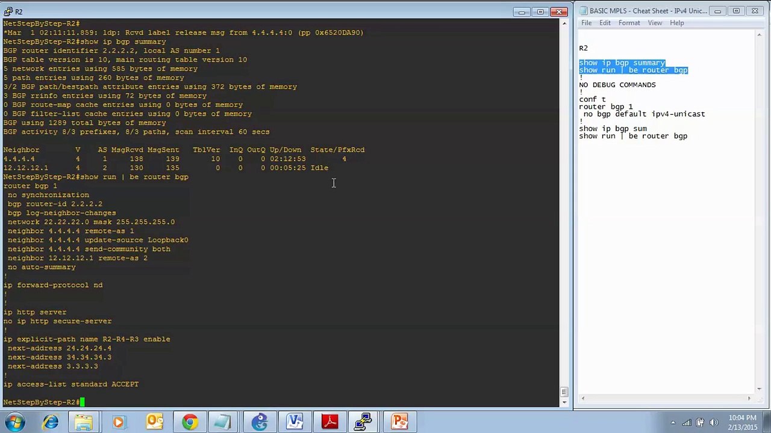Switch to Google Chrome in the taskbar

click(190, 422)
